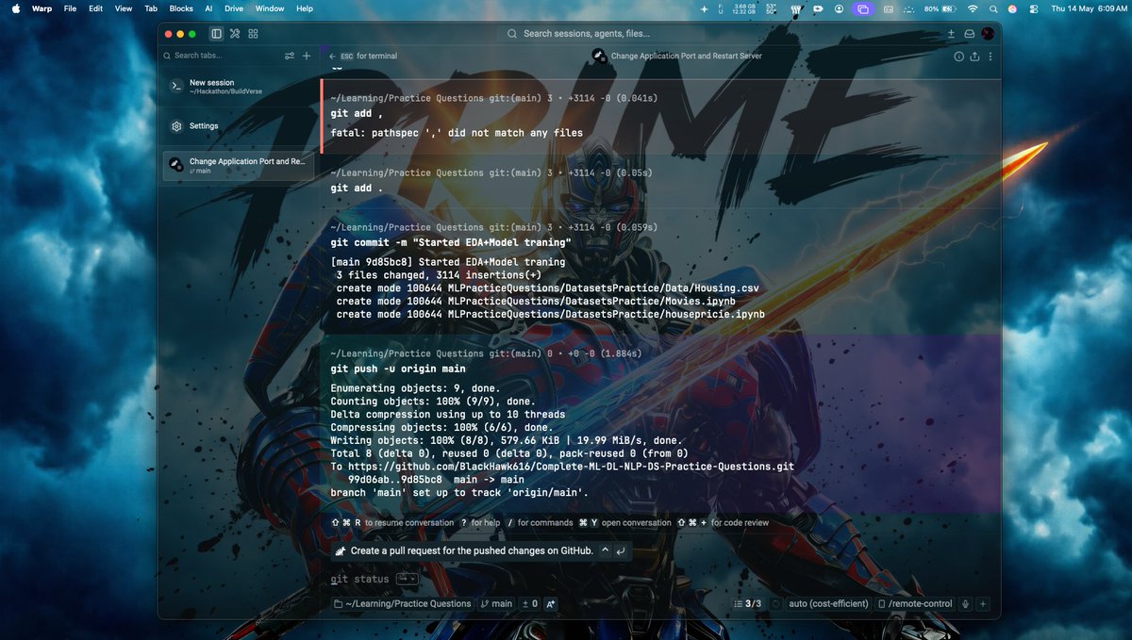Open the auto (cost-efficient) model selector
Screen dimensions: 1132x640
coord(828,603)
